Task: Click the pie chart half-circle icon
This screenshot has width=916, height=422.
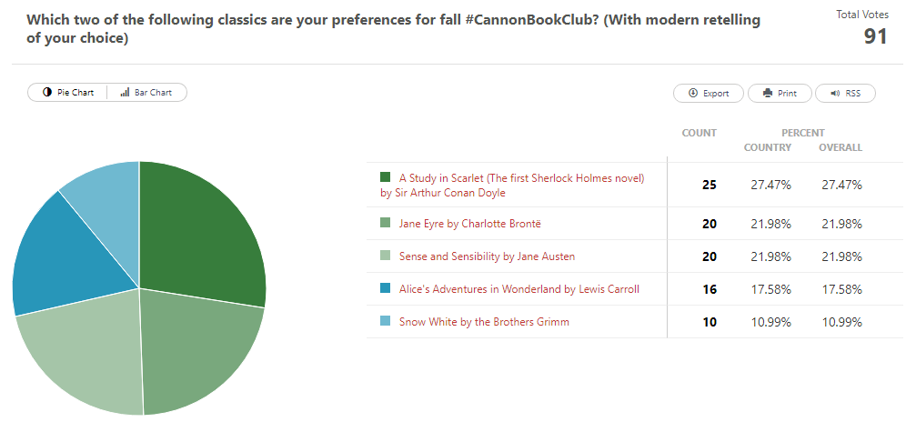Action: point(47,93)
